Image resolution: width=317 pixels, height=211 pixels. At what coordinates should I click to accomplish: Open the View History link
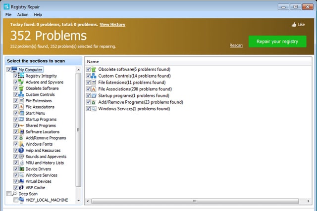(x=112, y=24)
